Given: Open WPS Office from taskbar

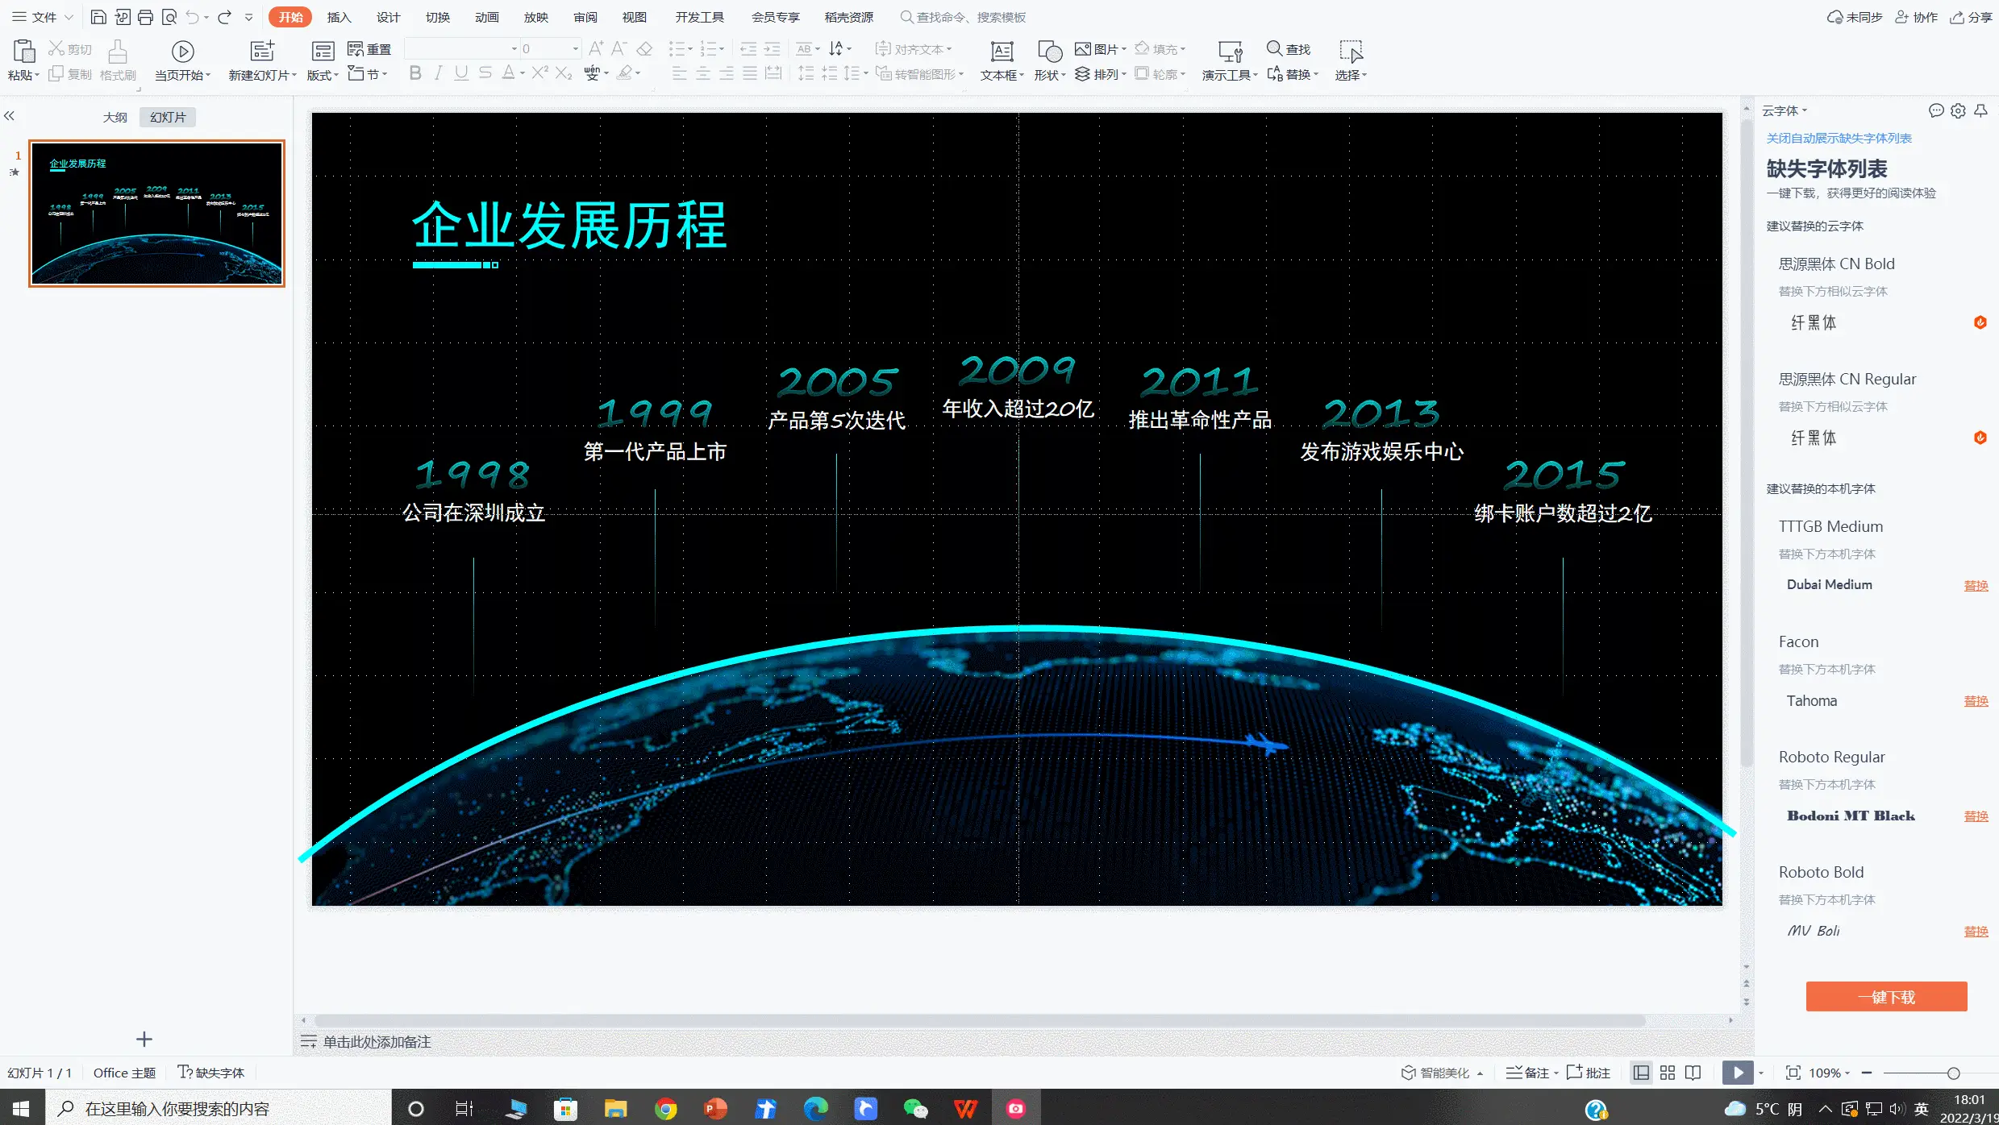Looking at the screenshot, I should click(x=965, y=1109).
